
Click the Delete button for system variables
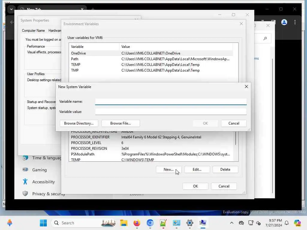pos(225,170)
